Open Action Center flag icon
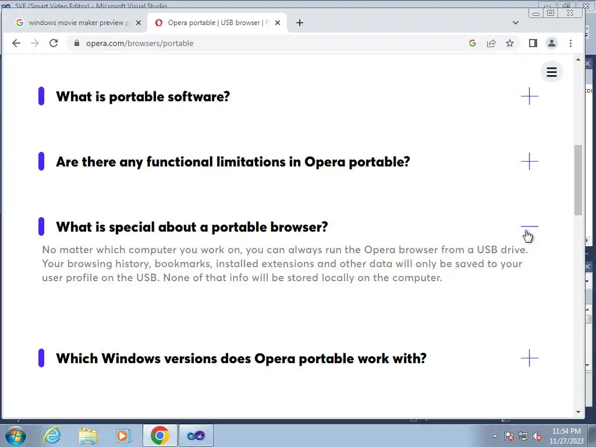 pyautogui.click(x=509, y=437)
